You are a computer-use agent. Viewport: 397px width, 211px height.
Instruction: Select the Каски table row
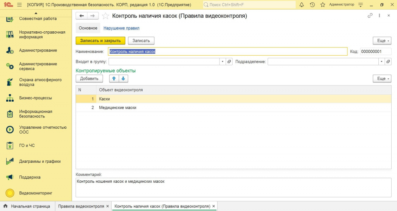(x=233, y=99)
